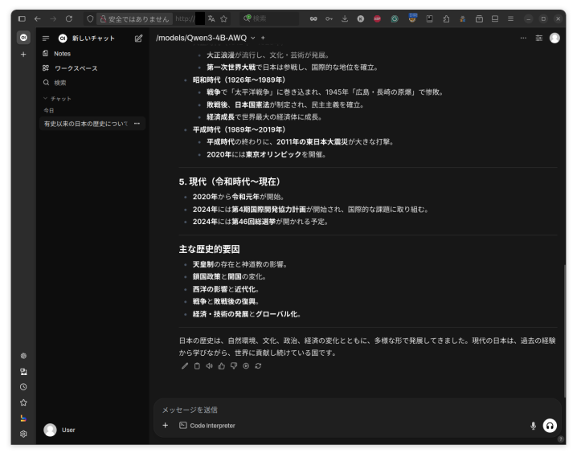
Task: Click the heading 主な歴史的要因
Action: pyautogui.click(x=209, y=249)
